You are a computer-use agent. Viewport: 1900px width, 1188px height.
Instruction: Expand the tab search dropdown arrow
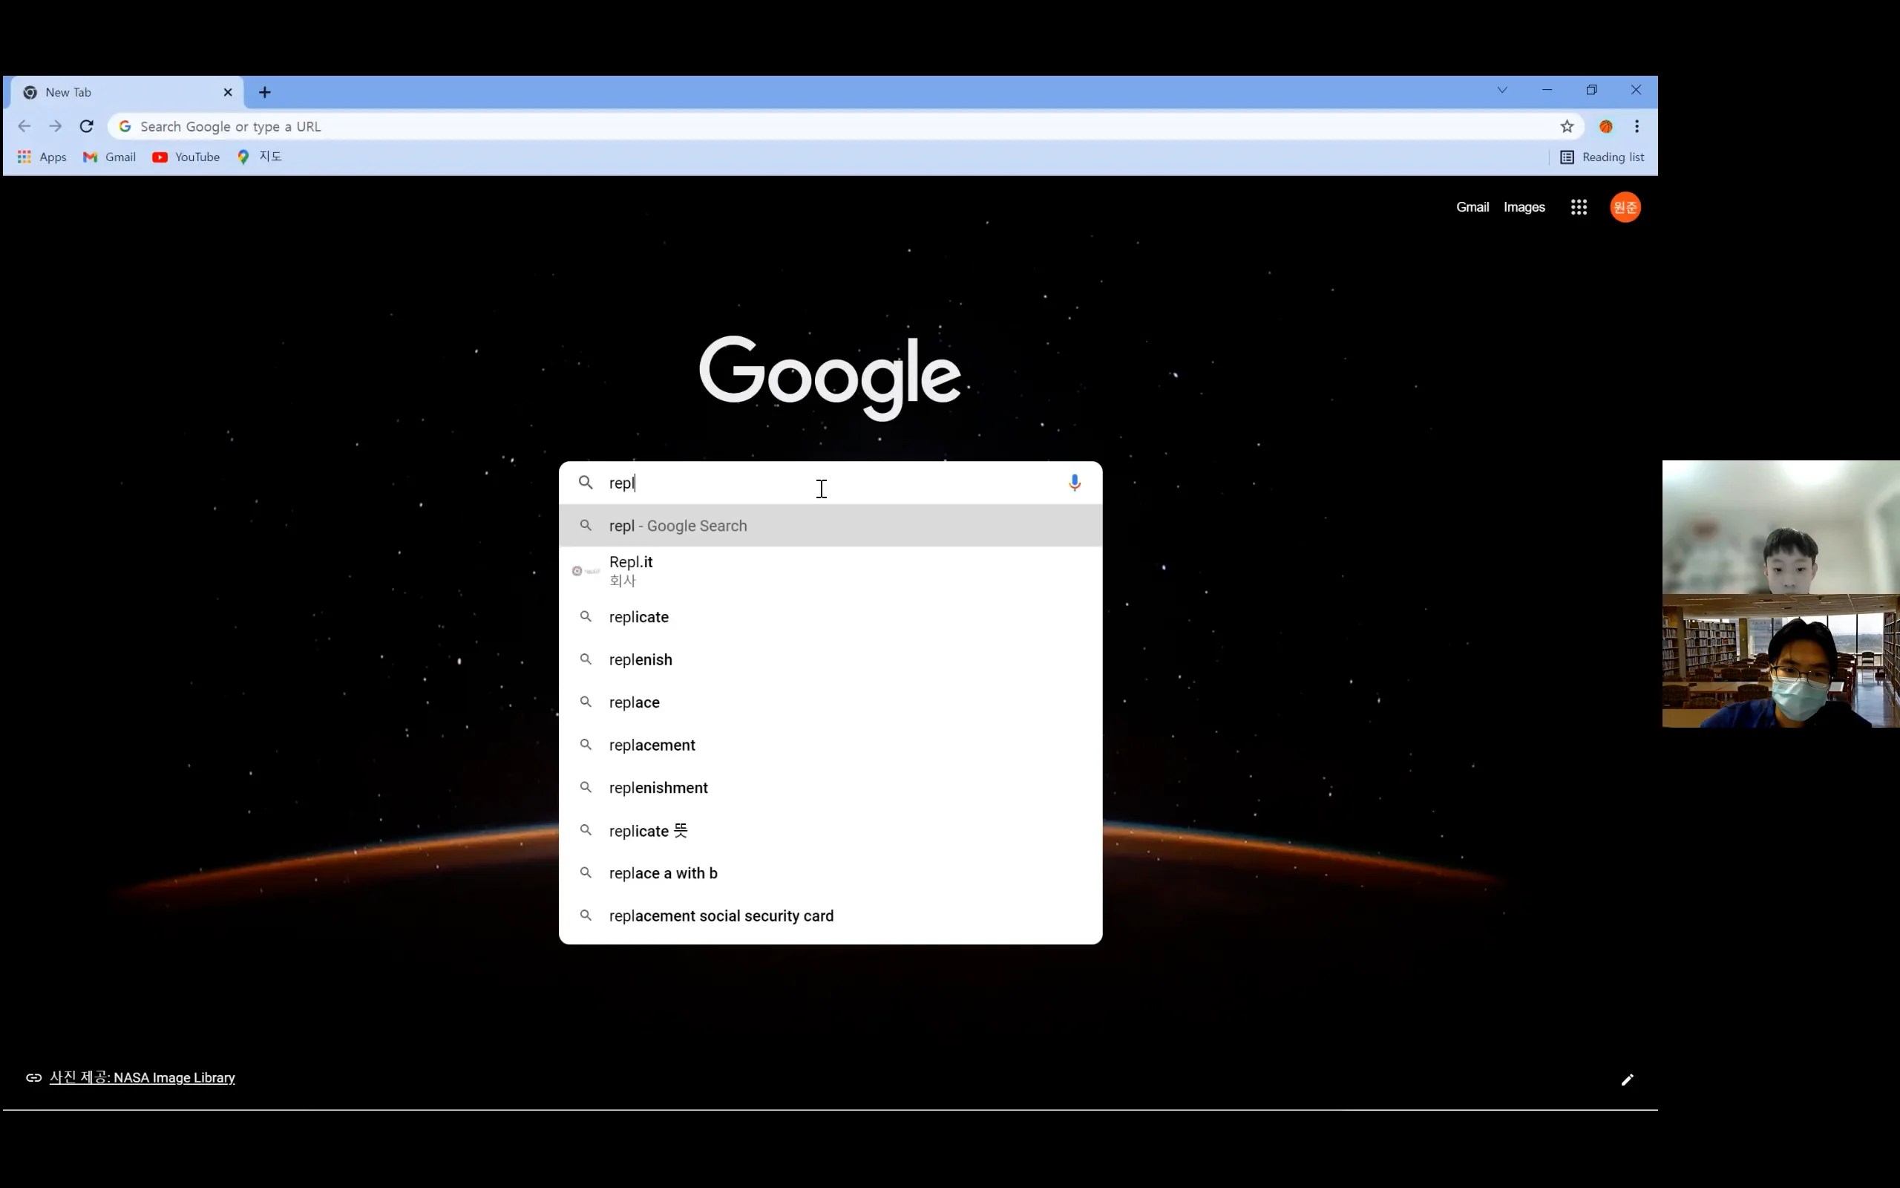(1501, 91)
